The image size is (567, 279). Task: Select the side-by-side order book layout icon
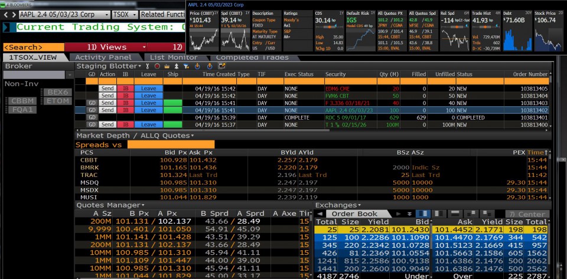point(423,214)
